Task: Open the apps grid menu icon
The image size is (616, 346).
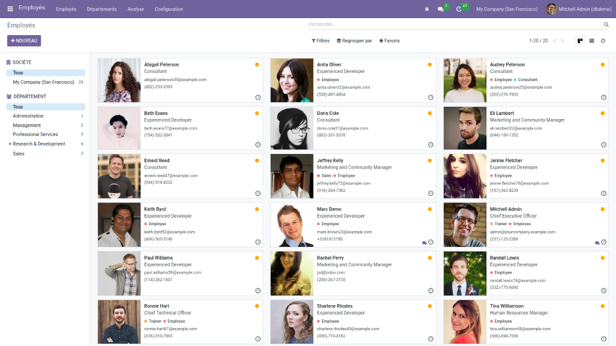Action: tap(10, 9)
